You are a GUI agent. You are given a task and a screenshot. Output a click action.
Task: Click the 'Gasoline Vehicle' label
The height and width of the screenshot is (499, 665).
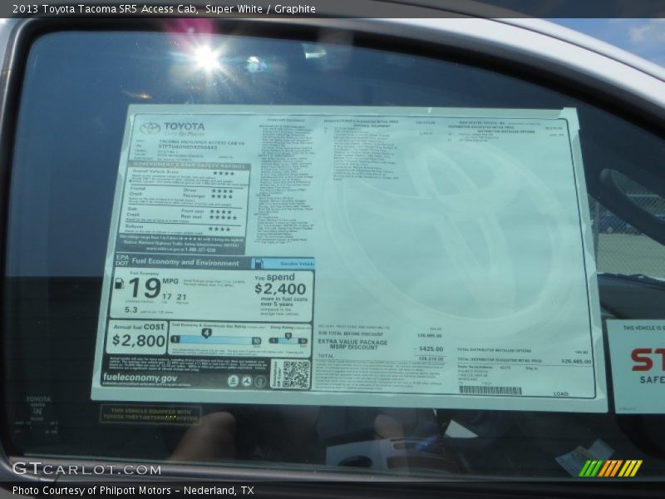point(297,264)
